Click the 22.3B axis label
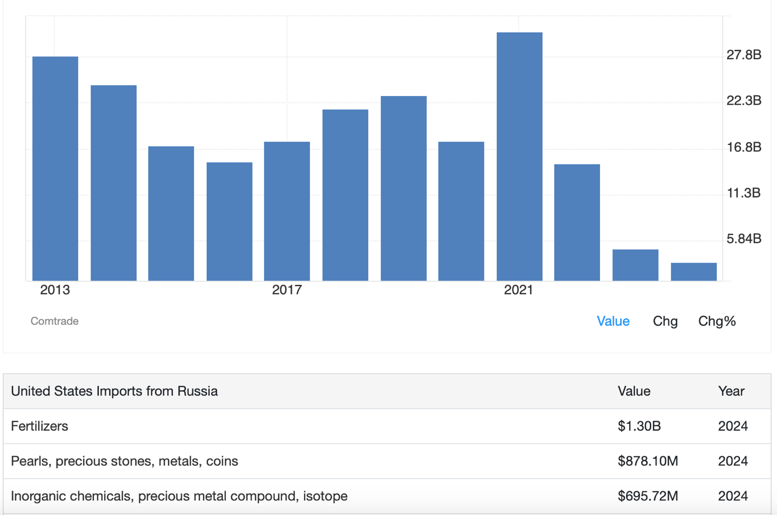This screenshot has width=777, height=515. tap(744, 100)
